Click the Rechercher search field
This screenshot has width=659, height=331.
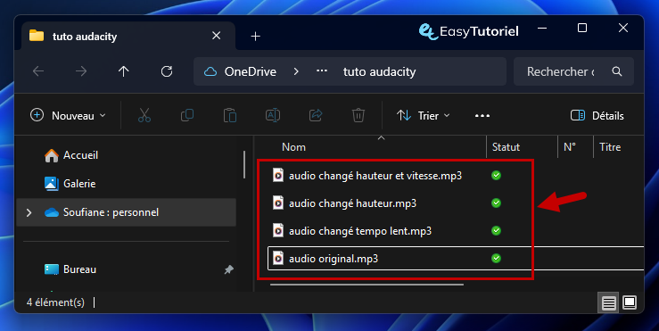coord(573,71)
